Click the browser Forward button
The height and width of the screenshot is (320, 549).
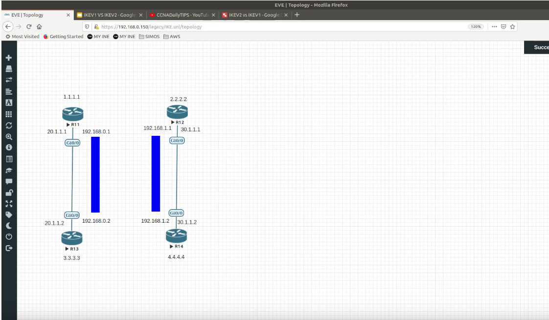point(19,26)
